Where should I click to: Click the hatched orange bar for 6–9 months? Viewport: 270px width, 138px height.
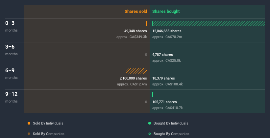[x=136, y=71]
